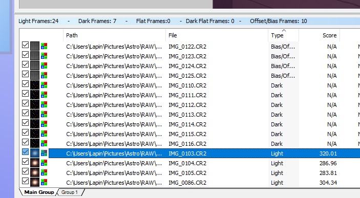The height and width of the screenshot is (198, 360).
Task: Click the Light type cell of IMG_0105.CR2
Action: (277, 173)
